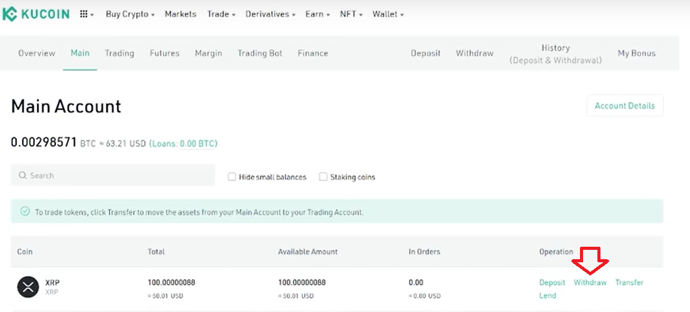
Task: Click the green checkmark info icon
Action: click(x=25, y=211)
